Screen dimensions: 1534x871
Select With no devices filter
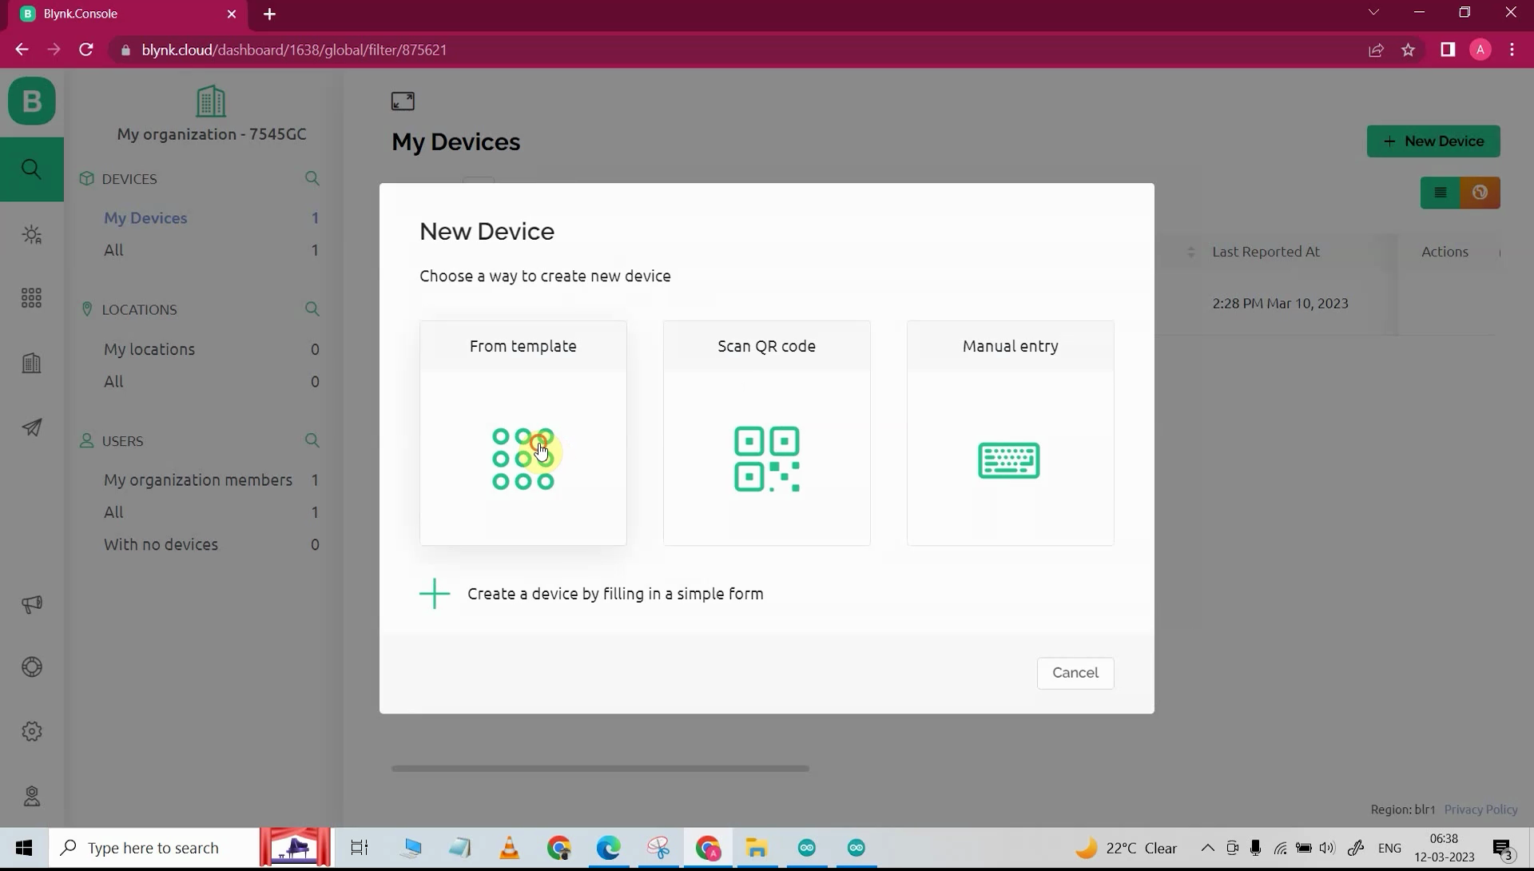161,544
